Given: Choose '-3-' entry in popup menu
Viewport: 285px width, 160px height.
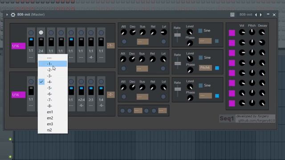Looking at the screenshot, I should pos(53,76).
